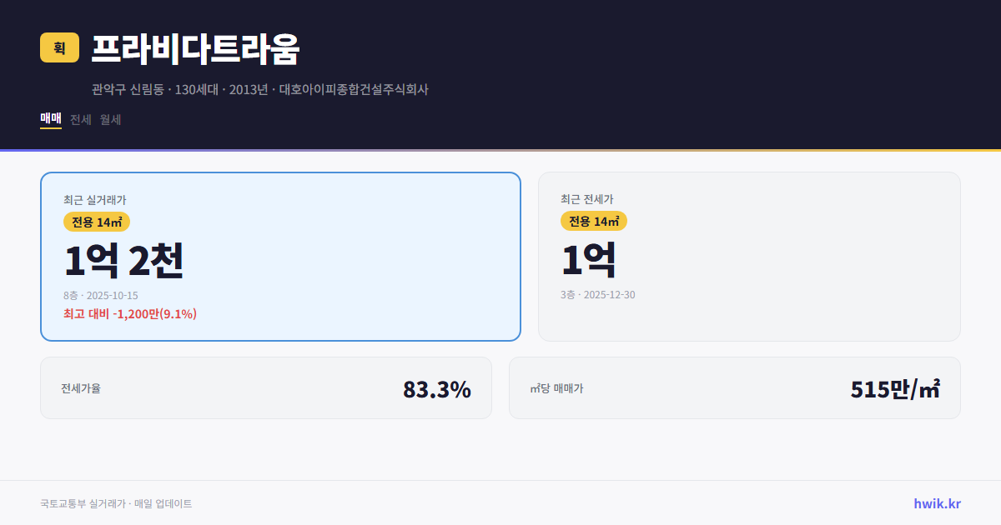Viewport: 1001px width, 525px height.
Task: Select the 전용 14㎡ badge on the sale card
Action: coord(93,221)
